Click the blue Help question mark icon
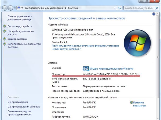 tap(153, 14)
